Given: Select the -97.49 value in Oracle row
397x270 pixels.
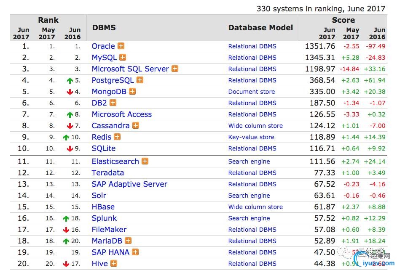Looking at the screenshot, I should [x=376, y=46].
